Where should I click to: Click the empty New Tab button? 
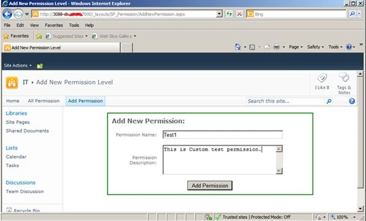tap(127, 48)
